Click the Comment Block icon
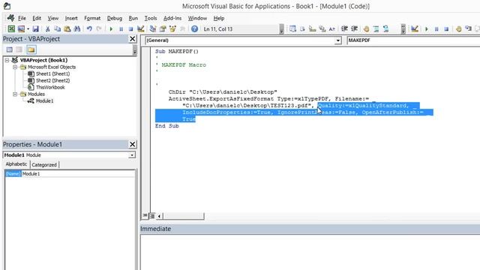The width and height of the screenshot is (480, 270). point(376,29)
